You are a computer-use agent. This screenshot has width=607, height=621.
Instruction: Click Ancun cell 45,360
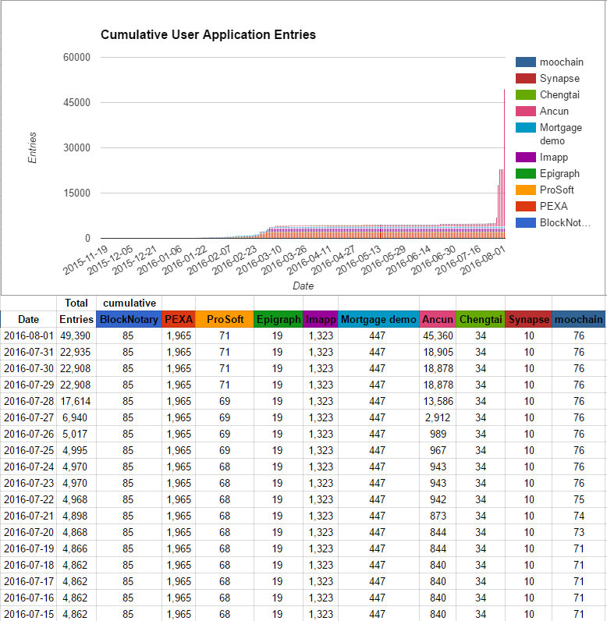click(x=438, y=335)
